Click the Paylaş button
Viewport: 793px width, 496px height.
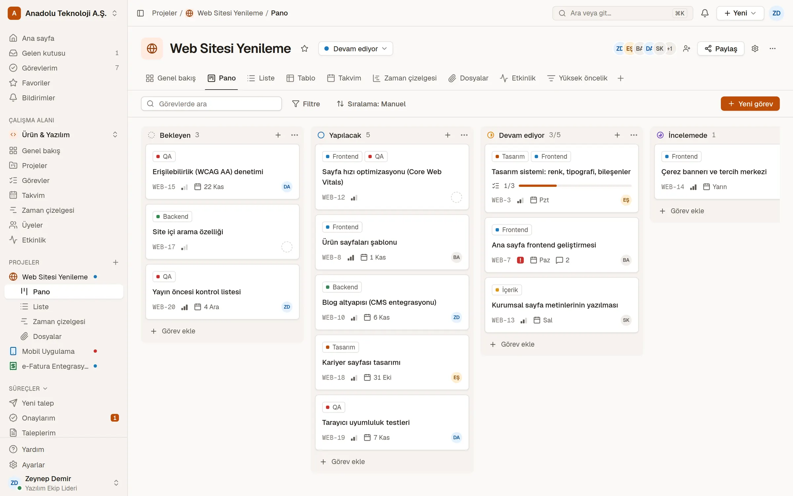tap(721, 49)
